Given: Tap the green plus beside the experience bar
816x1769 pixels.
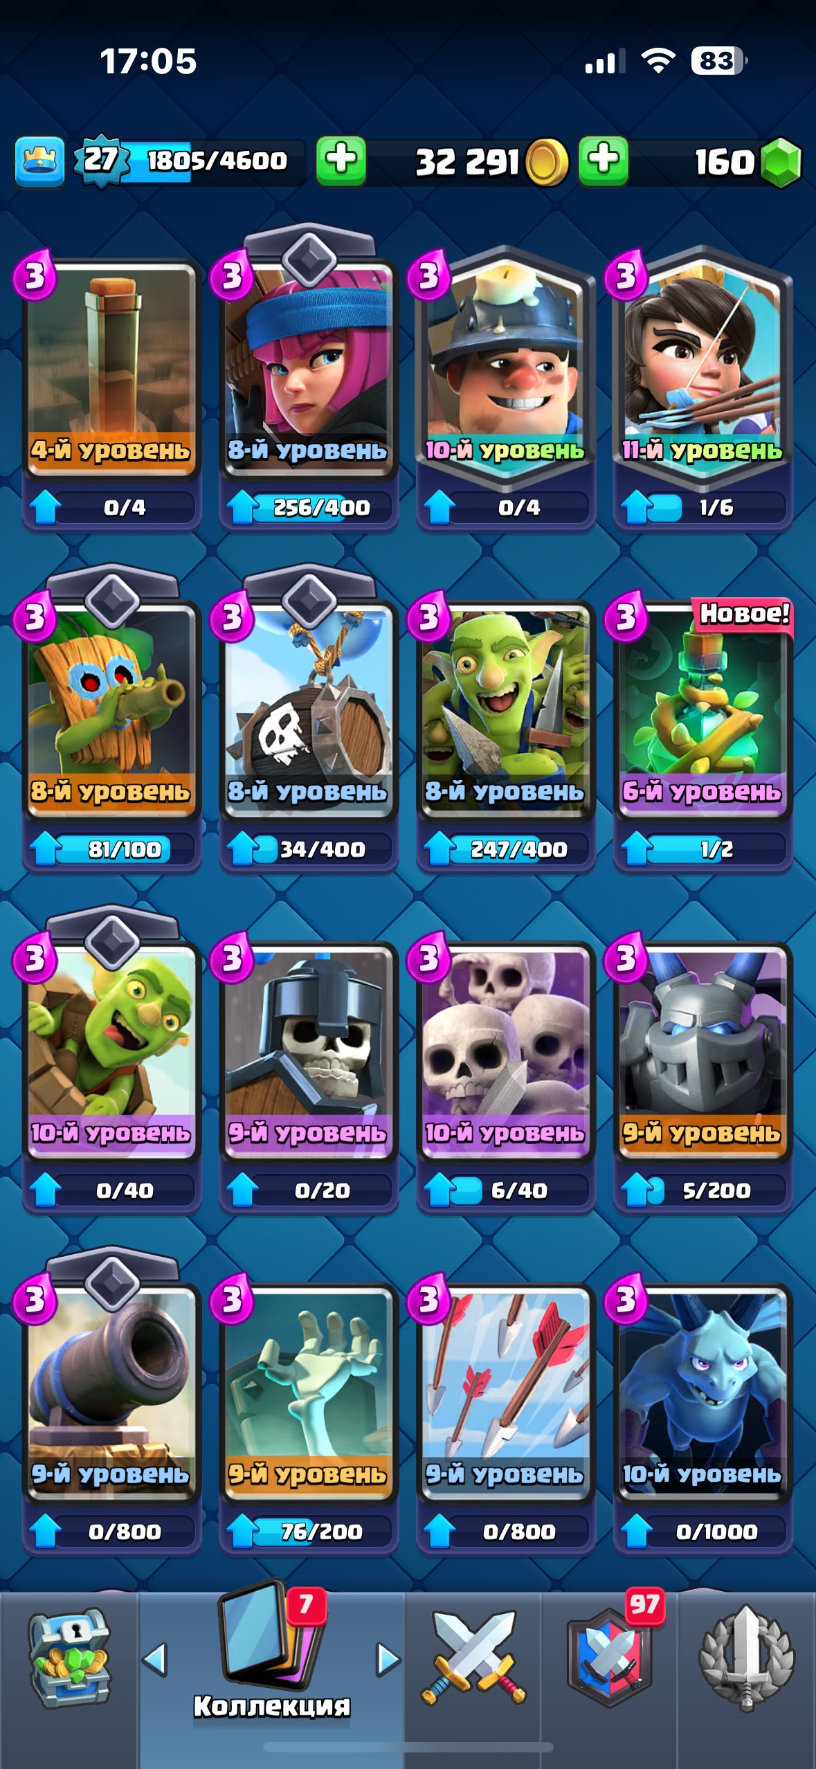Looking at the screenshot, I should tap(341, 161).
